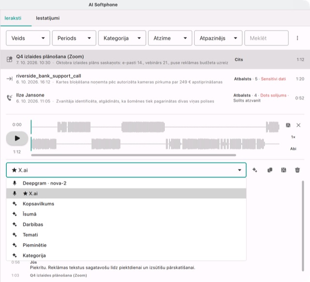
Task: Choose Īsumā from the dropdown list
Action: [126, 214]
